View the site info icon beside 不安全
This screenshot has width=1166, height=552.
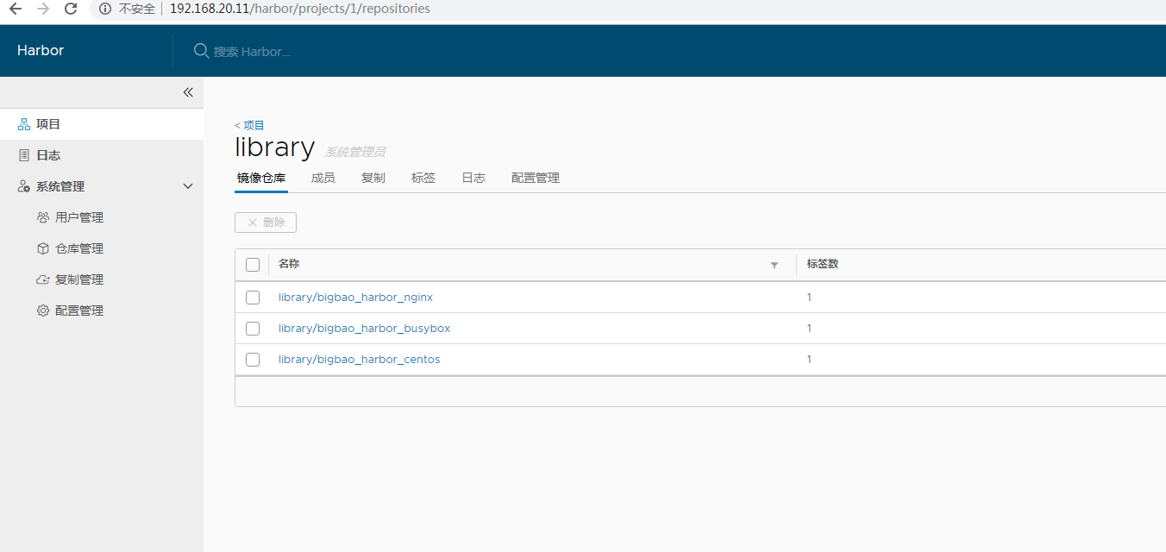point(105,9)
